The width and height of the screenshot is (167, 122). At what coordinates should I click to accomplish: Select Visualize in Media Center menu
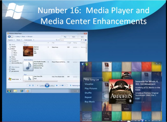coord(89,84)
